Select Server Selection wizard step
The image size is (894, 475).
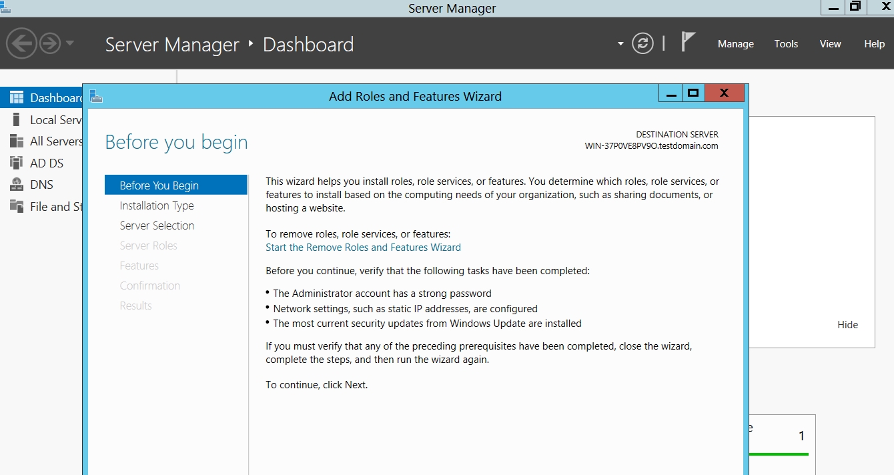(157, 226)
